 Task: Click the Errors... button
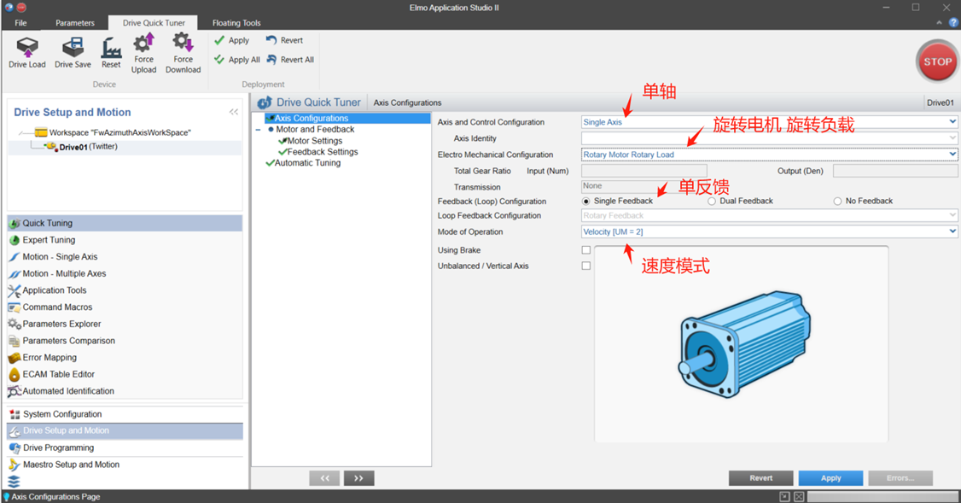(x=900, y=478)
